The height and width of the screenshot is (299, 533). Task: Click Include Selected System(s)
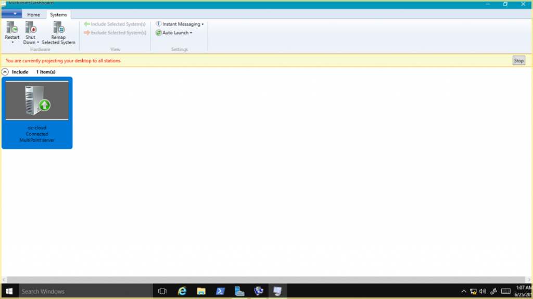point(115,24)
